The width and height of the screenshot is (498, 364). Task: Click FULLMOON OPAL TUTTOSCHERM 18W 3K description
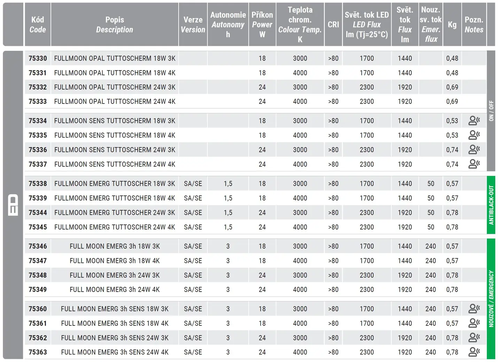pos(115,58)
